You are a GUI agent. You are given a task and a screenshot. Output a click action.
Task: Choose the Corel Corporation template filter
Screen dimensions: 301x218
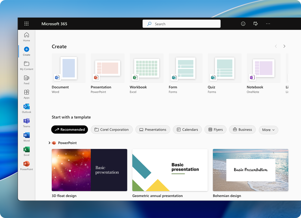pyautogui.click(x=111, y=130)
